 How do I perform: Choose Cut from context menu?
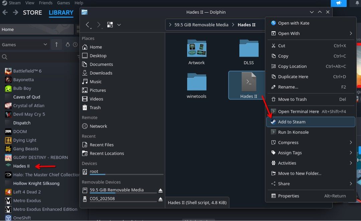coord(311,45)
